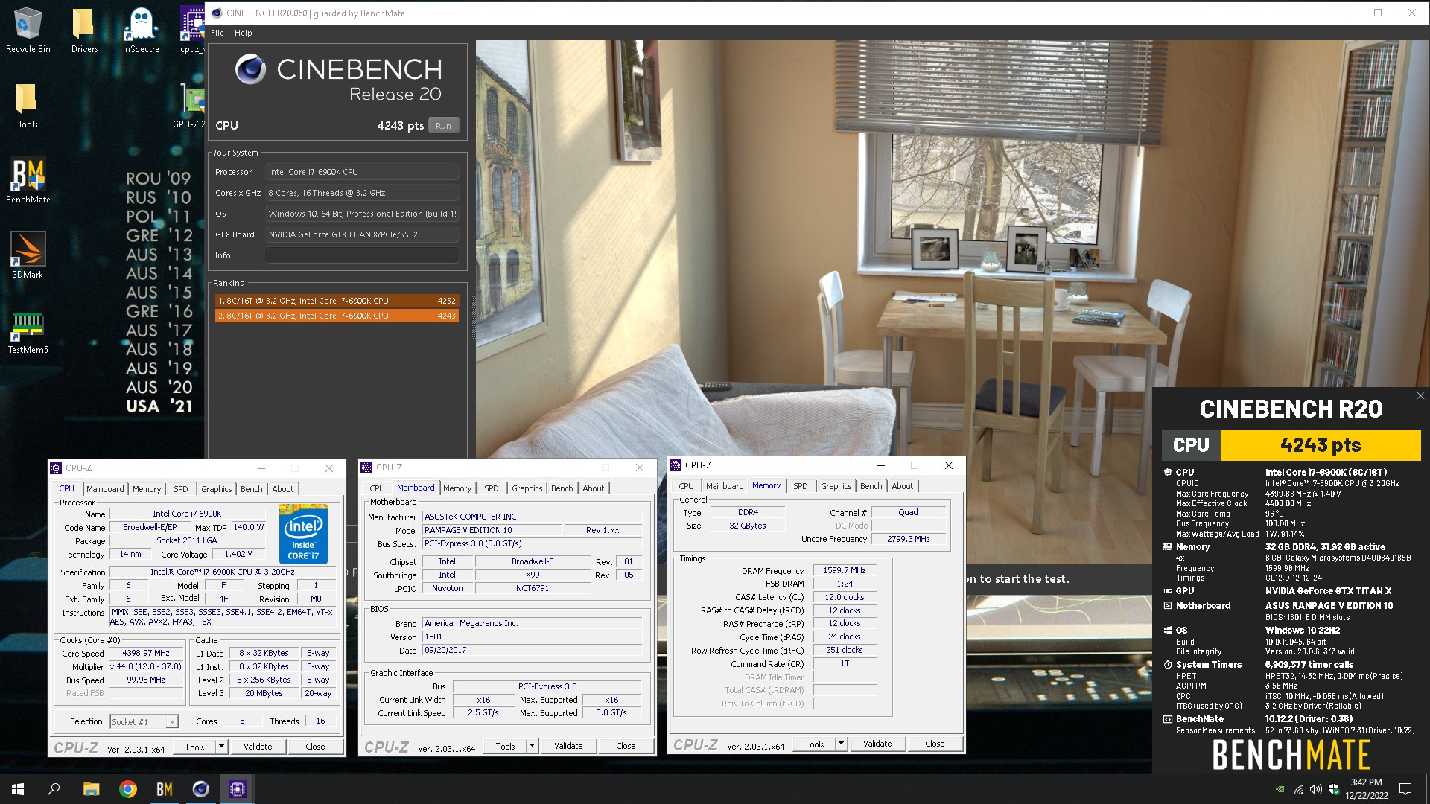Open File Explorer from taskbar
The width and height of the screenshot is (1430, 804).
point(91,789)
